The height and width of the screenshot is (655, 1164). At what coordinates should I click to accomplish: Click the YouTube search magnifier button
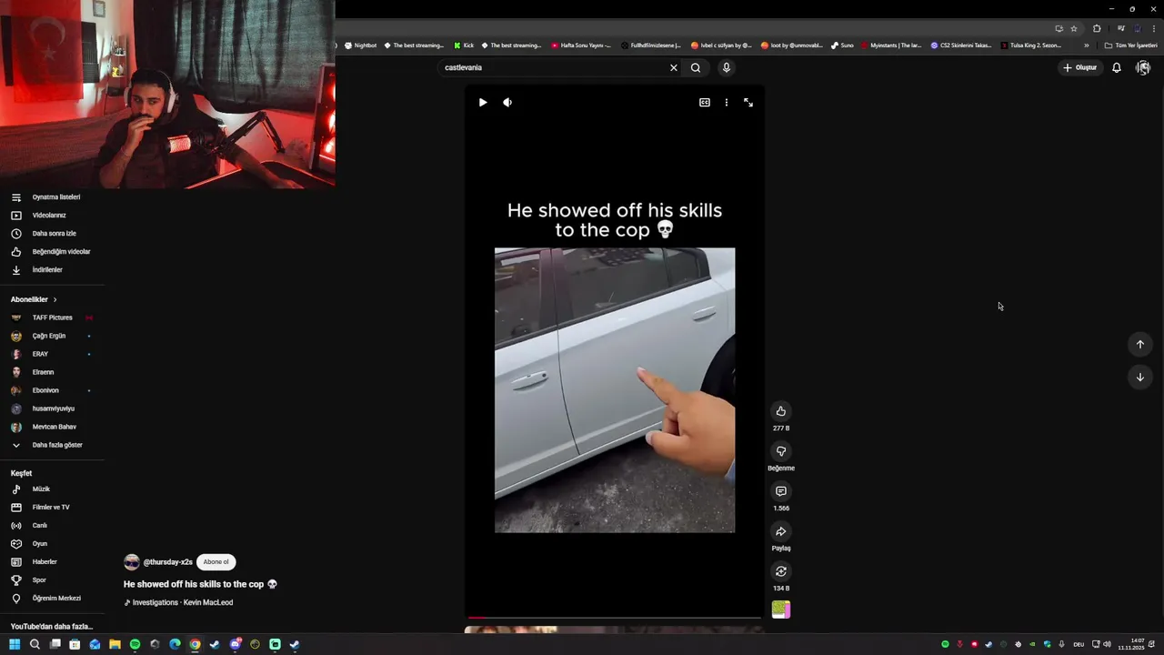pos(696,67)
